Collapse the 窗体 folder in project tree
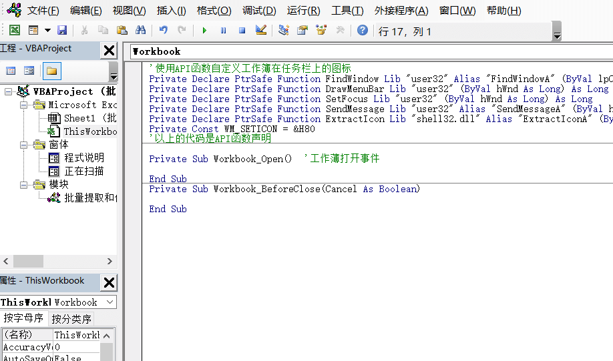Image resolution: width=613 pixels, height=361 pixels. coord(24,145)
